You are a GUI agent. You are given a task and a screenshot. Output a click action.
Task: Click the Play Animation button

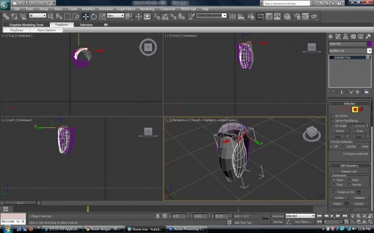point(332,216)
